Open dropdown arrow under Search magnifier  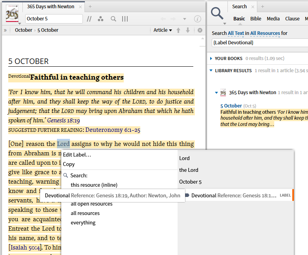(x=225, y=24)
